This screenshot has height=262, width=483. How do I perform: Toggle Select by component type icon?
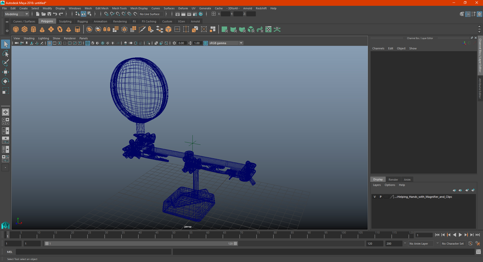89,14
